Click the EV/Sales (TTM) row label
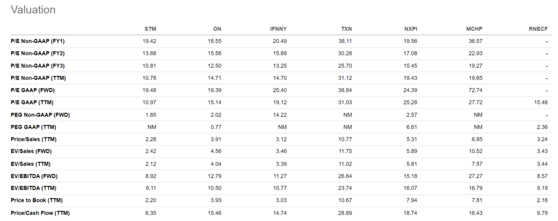This screenshot has height=221, width=558. pos(31,163)
